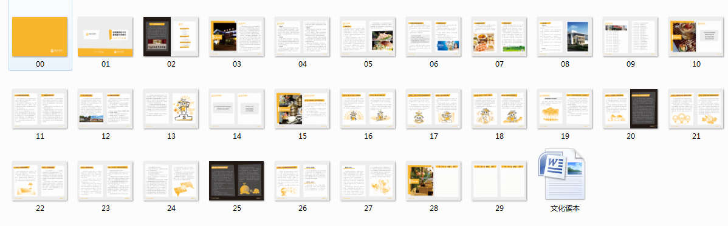Select thumbnail 01 with the orange footer

[105, 36]
